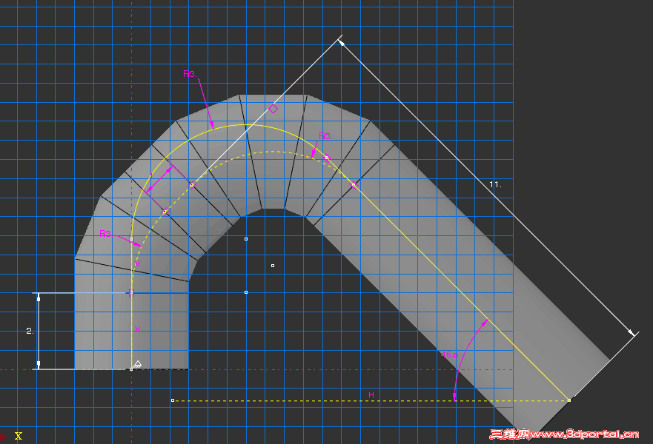This screenshot has height=444, width=653.
Task: Click the H horizontal constraint symbol
Action: 371,394
